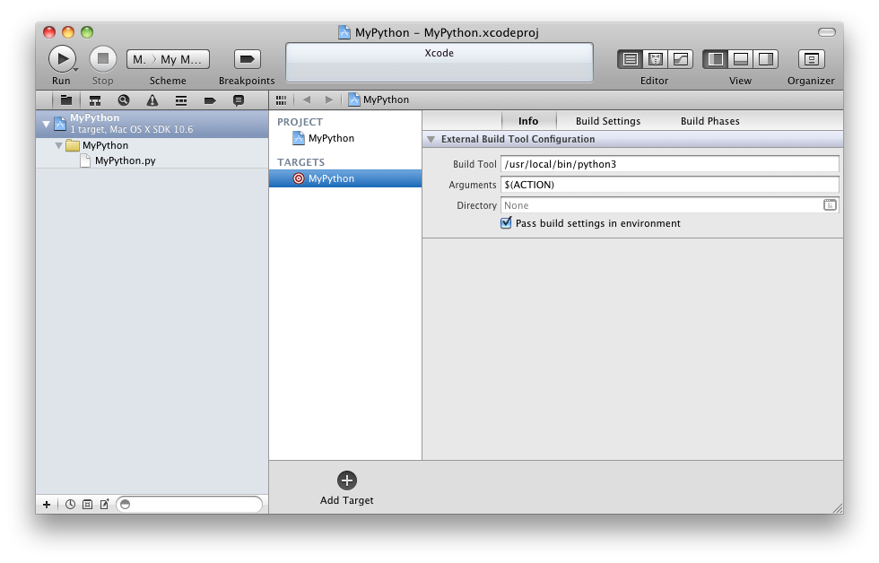Viewport: 879px width, 563px height.
Task: Click the navigator filter search field
Action: pyautogui.click(x=189, y=504)
